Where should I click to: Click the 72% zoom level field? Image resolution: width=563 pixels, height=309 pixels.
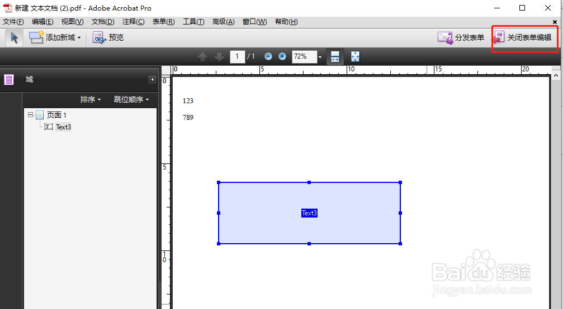pos(304,56)
